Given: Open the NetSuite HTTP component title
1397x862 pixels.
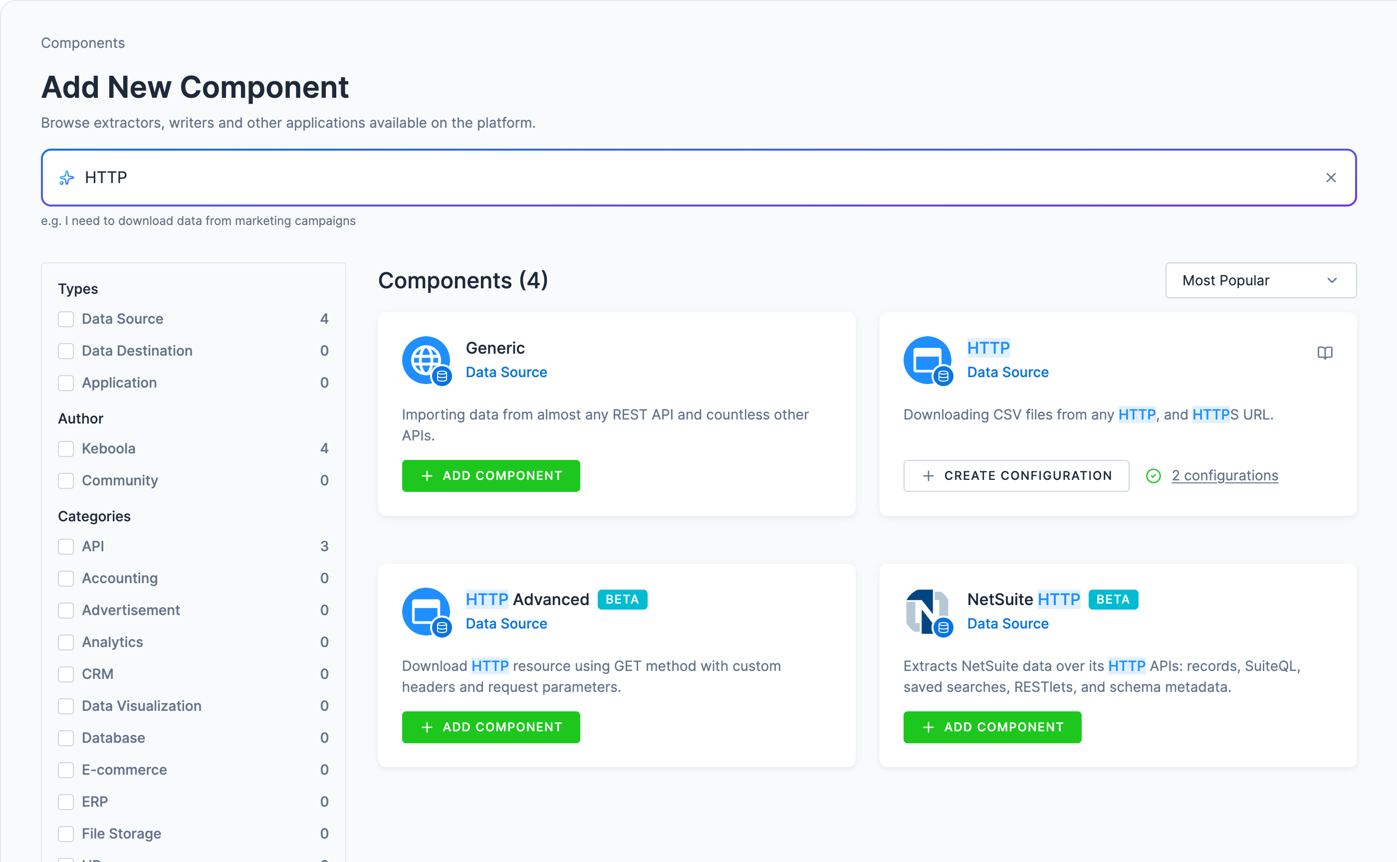Looking at the screenshot, I should 1023,599.
